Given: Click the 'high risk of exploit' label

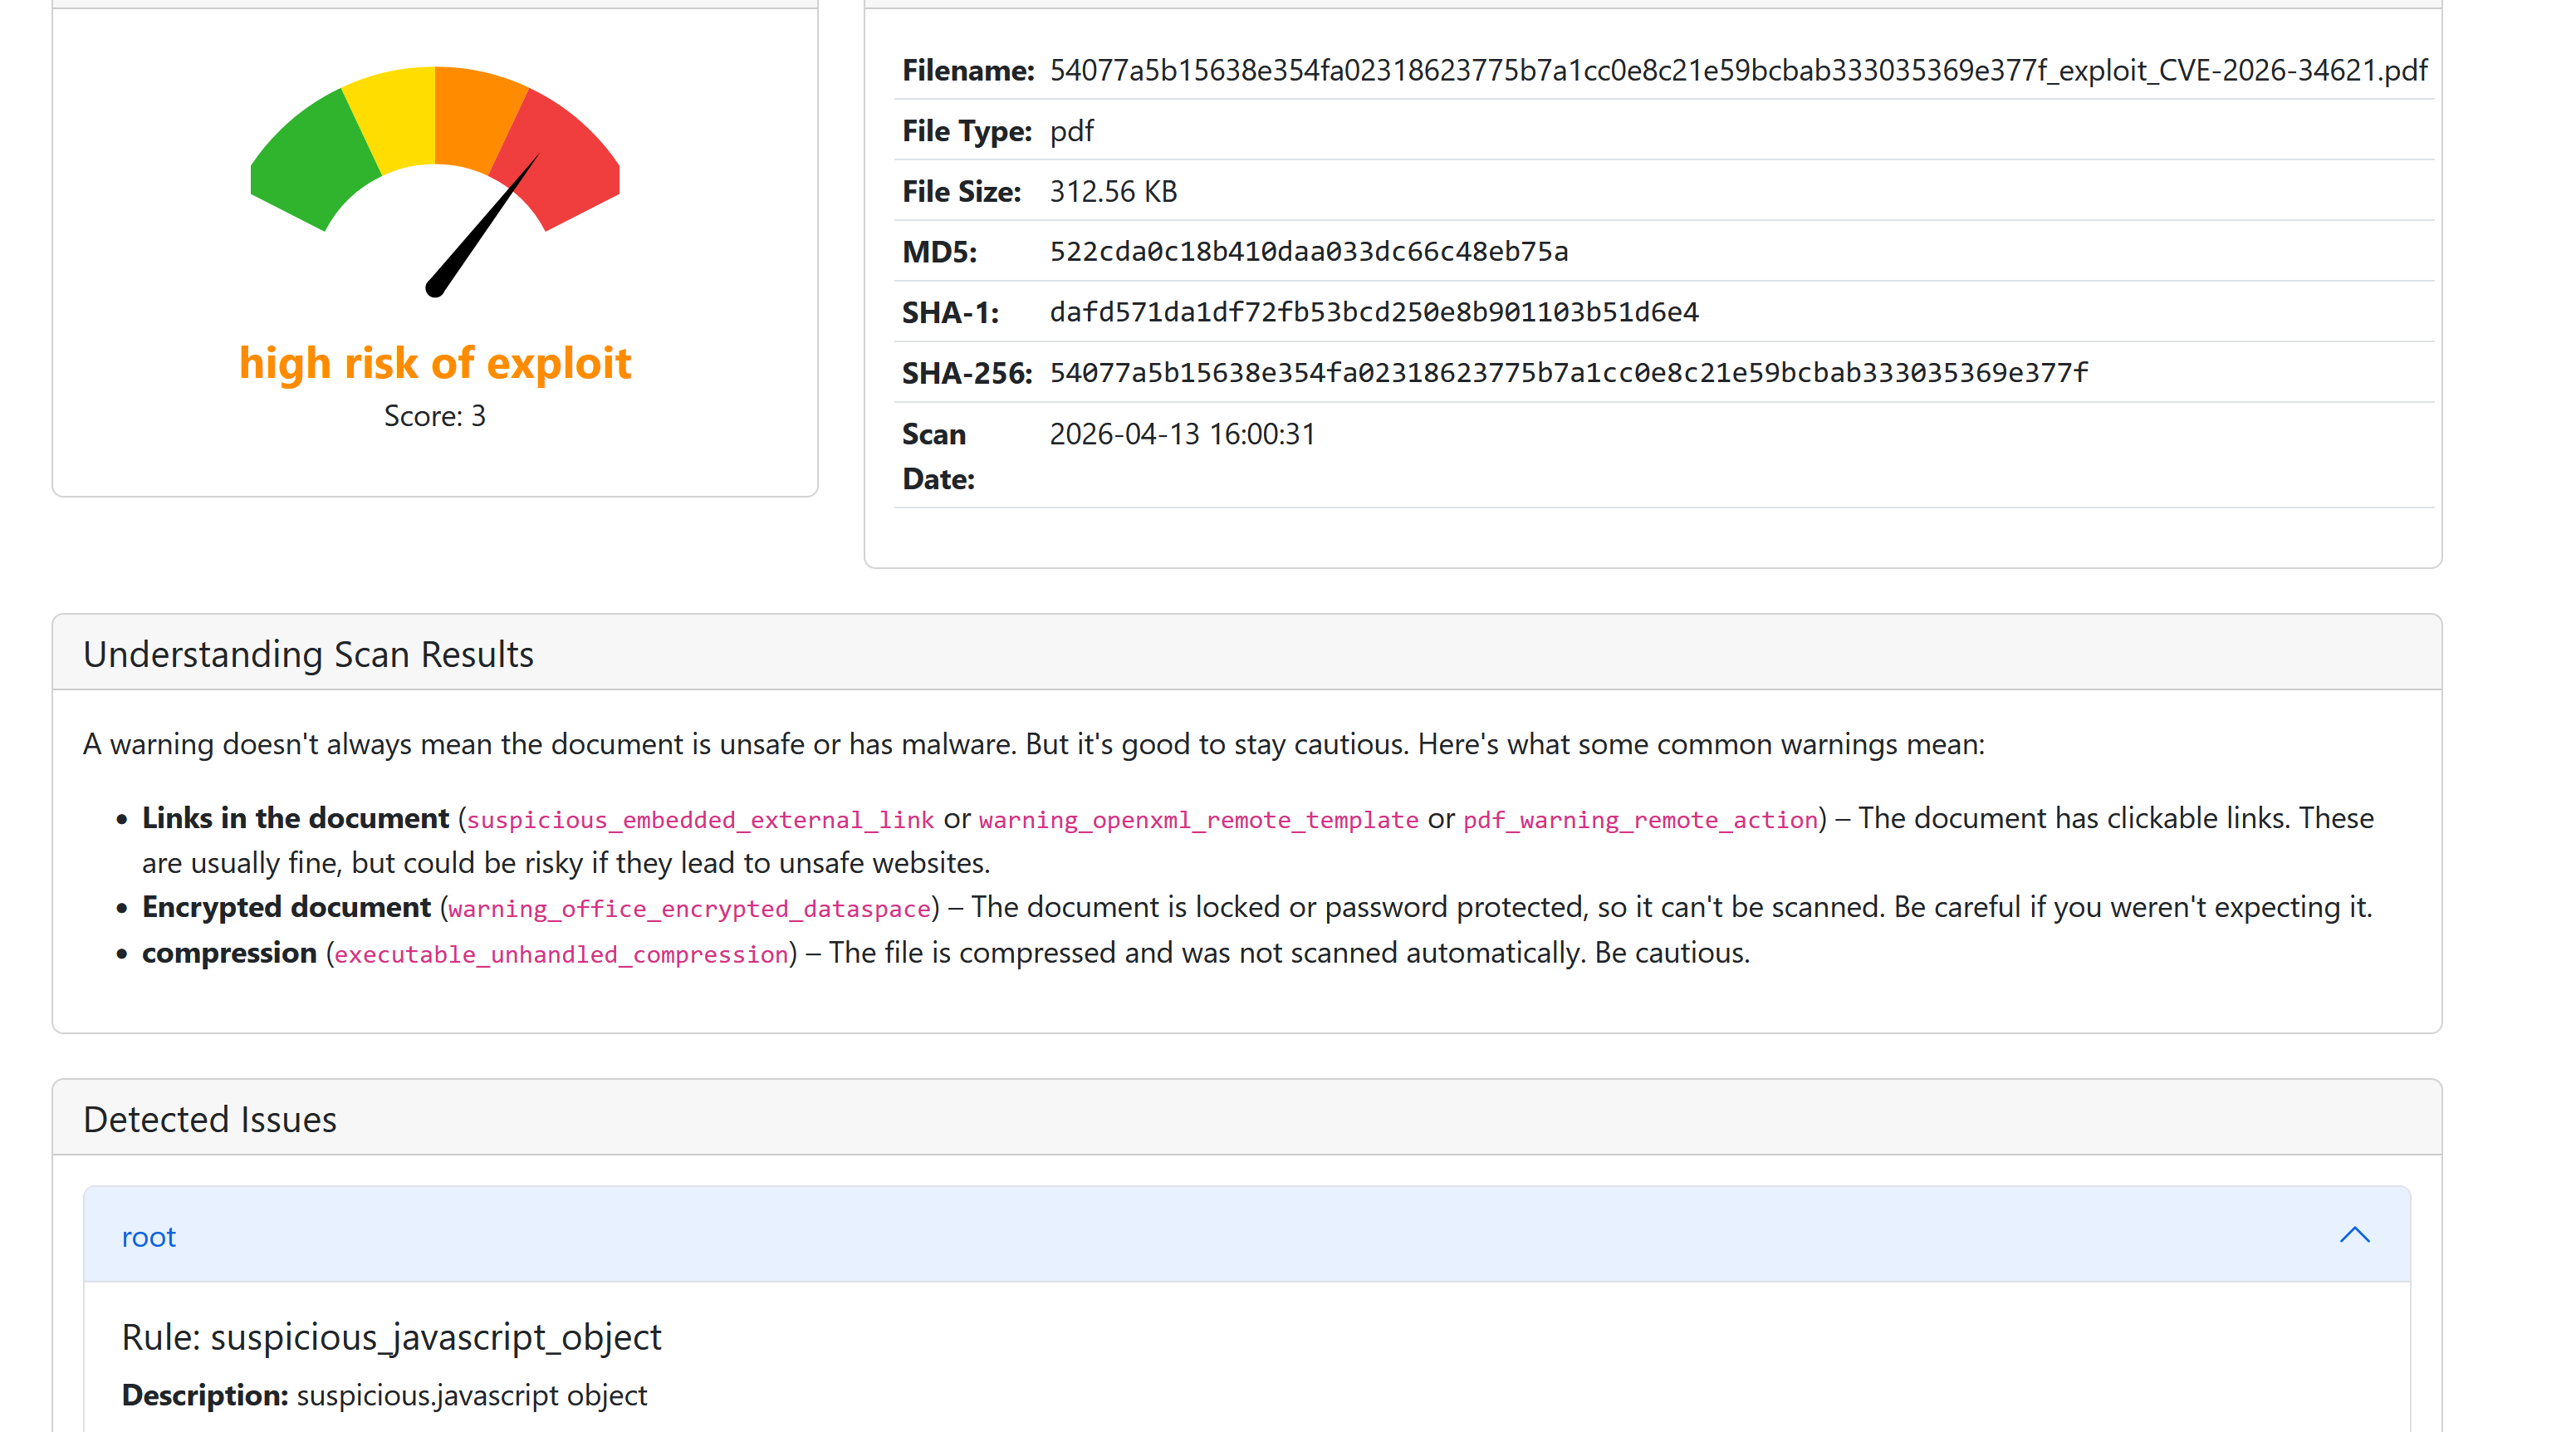Looking at the screenshot, I should tap(435, 363).
